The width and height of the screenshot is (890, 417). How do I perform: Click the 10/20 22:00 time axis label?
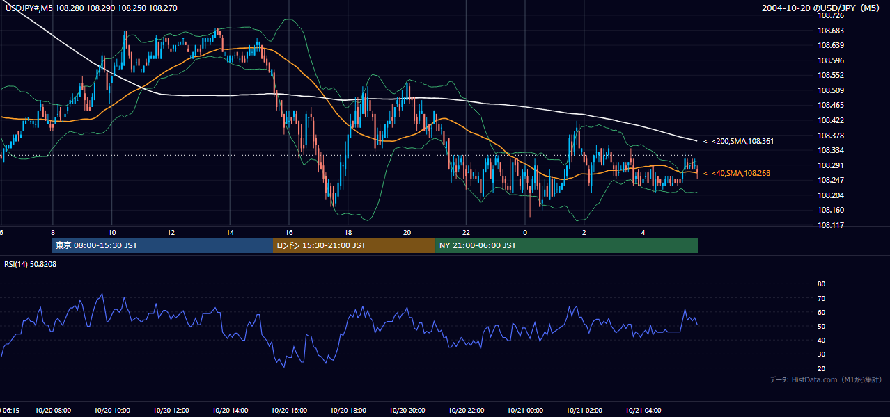[x=466, y=411]
